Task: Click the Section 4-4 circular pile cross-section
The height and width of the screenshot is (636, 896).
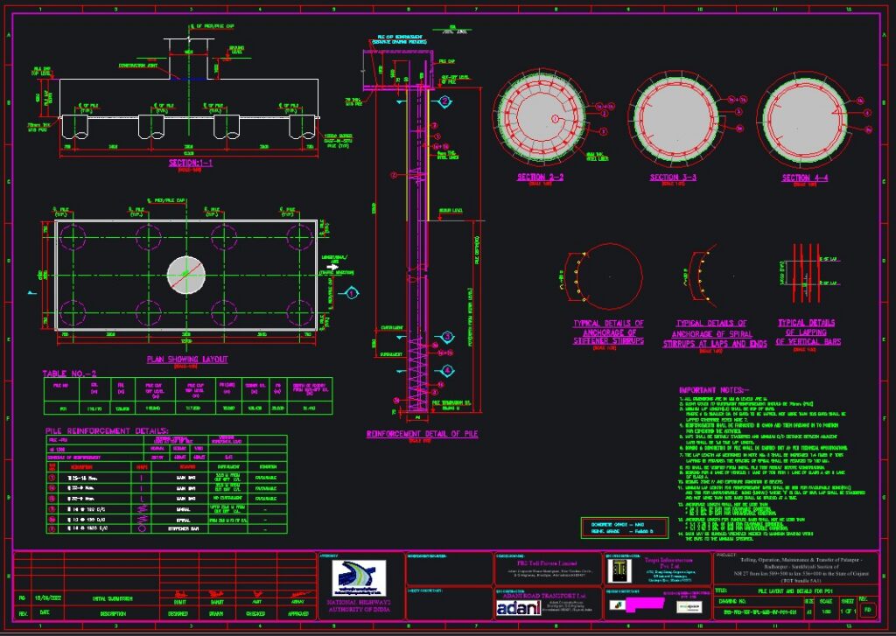Action: coord(805,120)
